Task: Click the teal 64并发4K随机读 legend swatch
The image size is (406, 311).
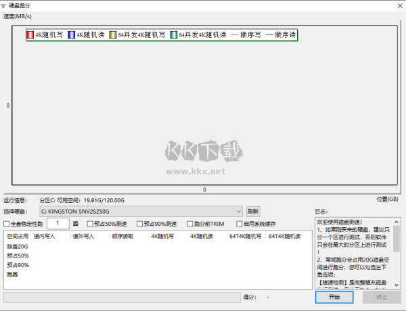Action: pos(174,34)
